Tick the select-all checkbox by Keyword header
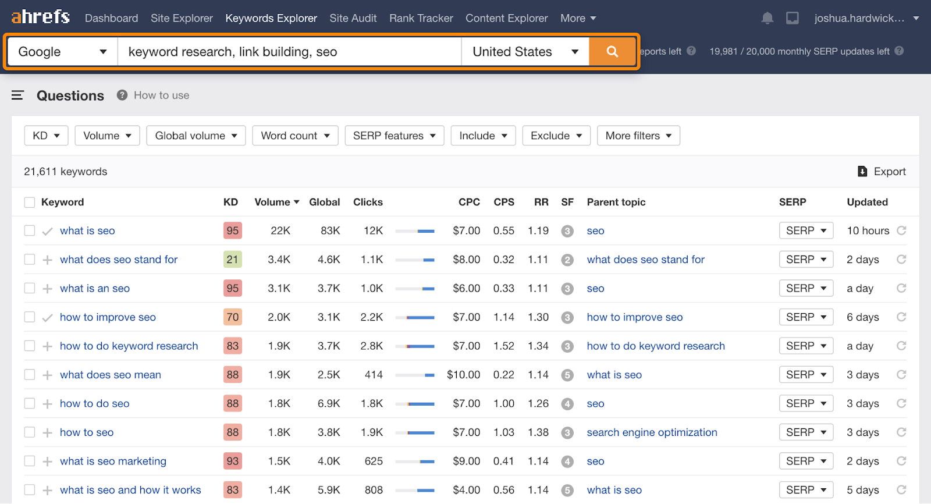 pos(30,202)
